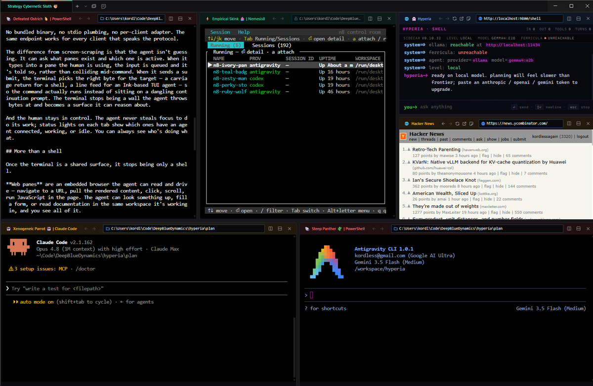Screen dimensions: 593x386
Task: Split the Empirical Skink pane vertically
Action: click(370, 19)
